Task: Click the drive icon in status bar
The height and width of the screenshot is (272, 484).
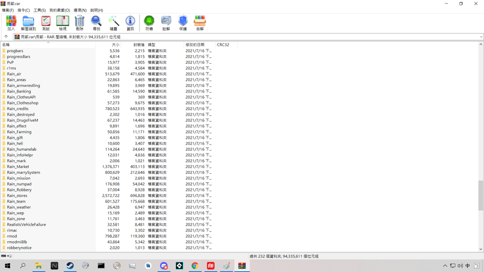Action: 3,256
